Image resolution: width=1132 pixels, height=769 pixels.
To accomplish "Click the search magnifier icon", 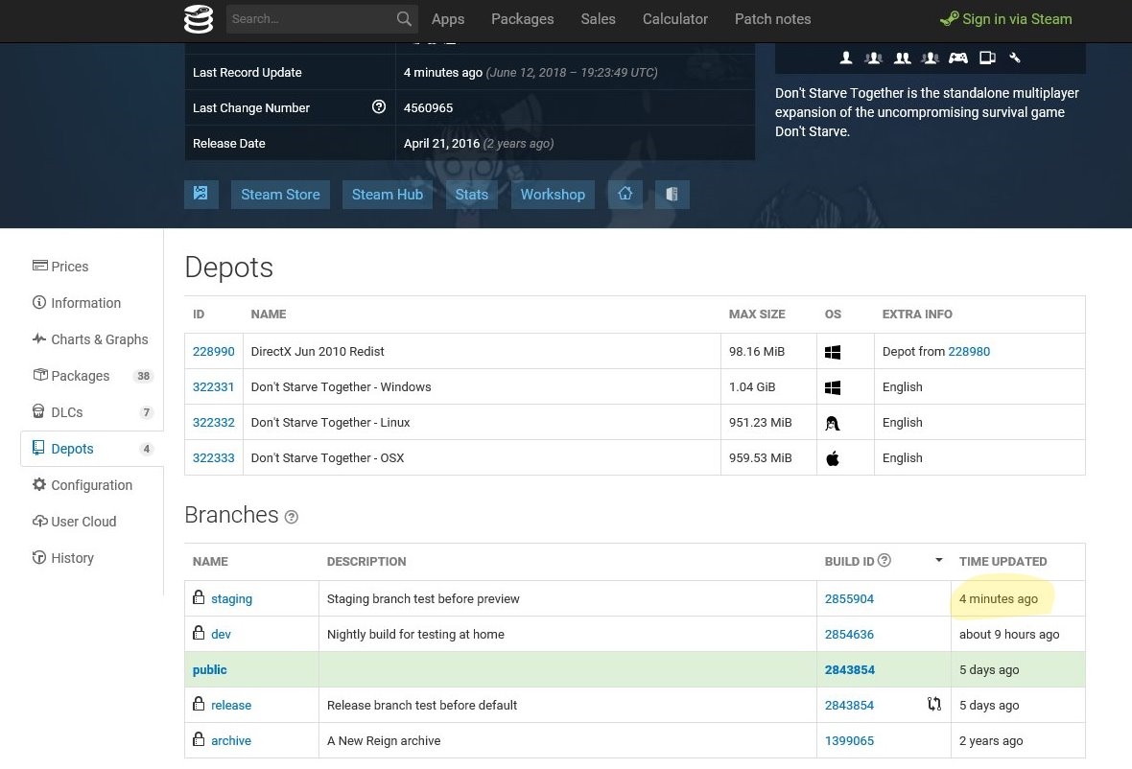I will pos(404,19).
